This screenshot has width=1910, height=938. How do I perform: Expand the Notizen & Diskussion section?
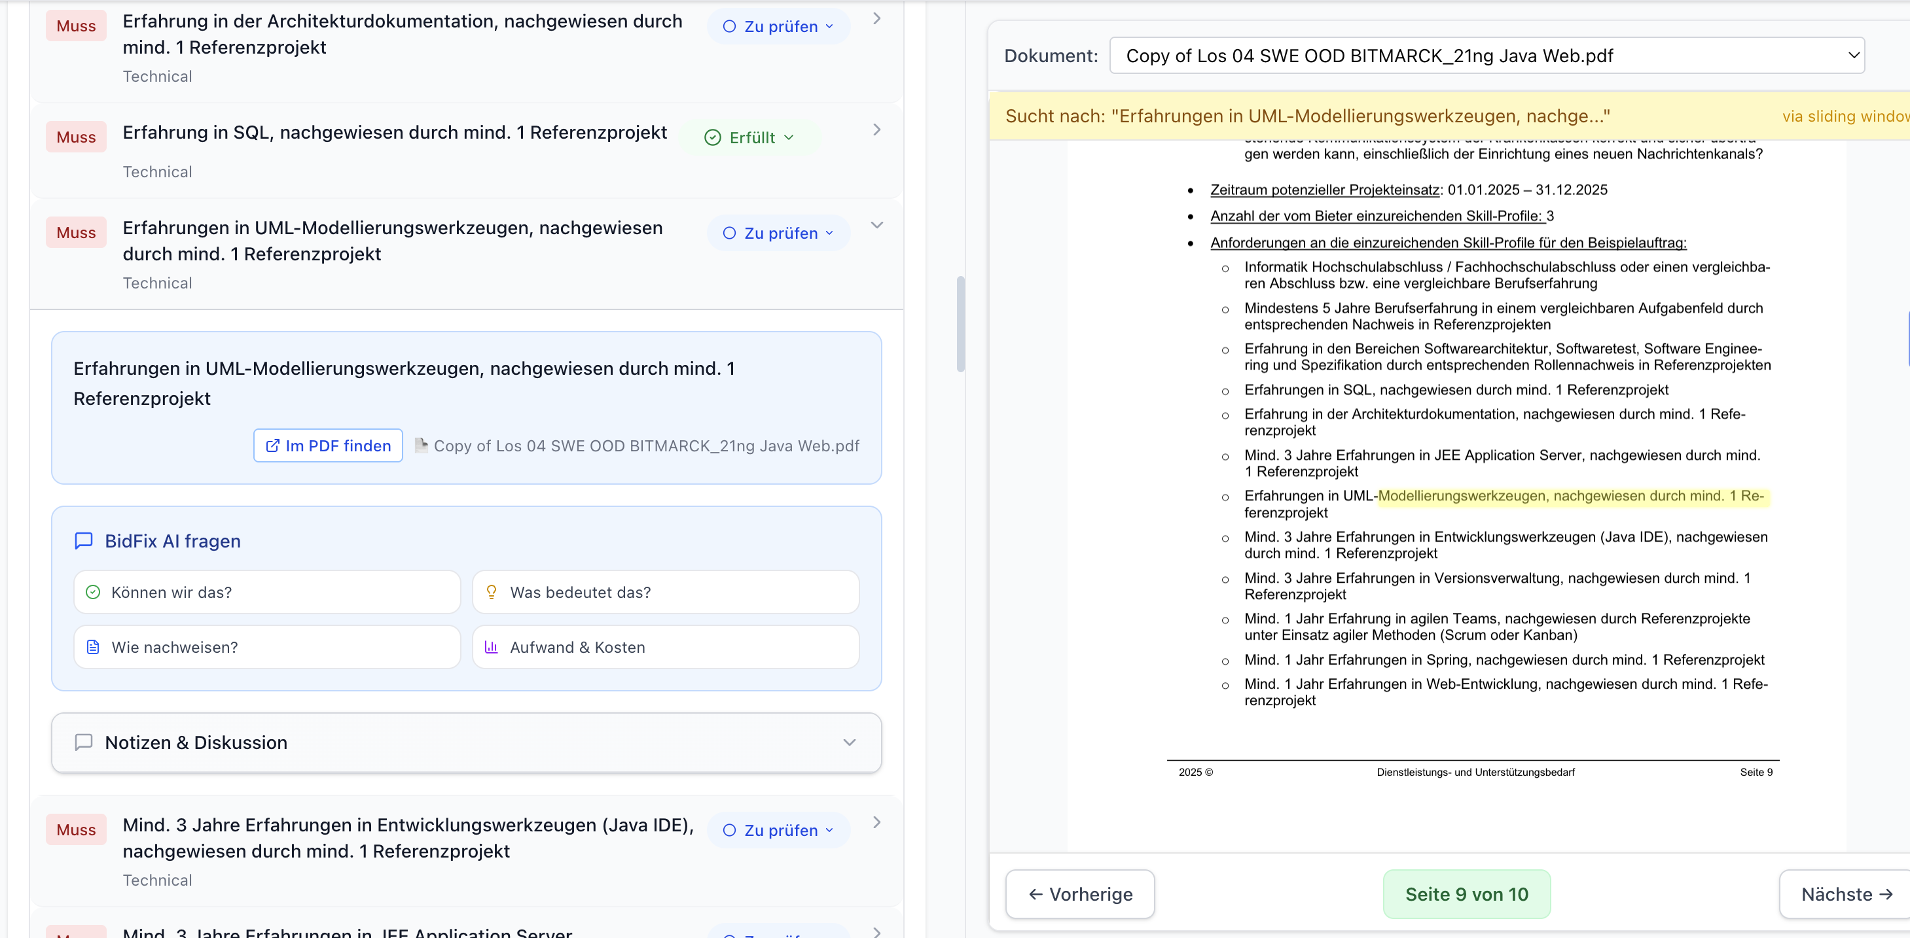coord(849,742)
